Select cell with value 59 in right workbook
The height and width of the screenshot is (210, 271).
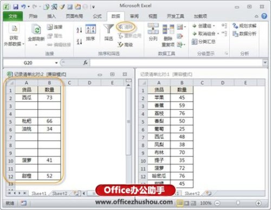coord(182,105)
